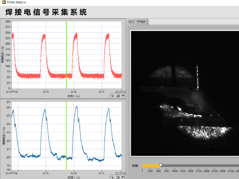Image resolution: width=239 pixels, height=179 pixels.
Task: Switch to the U-I tab
Action: pos(131,21)
